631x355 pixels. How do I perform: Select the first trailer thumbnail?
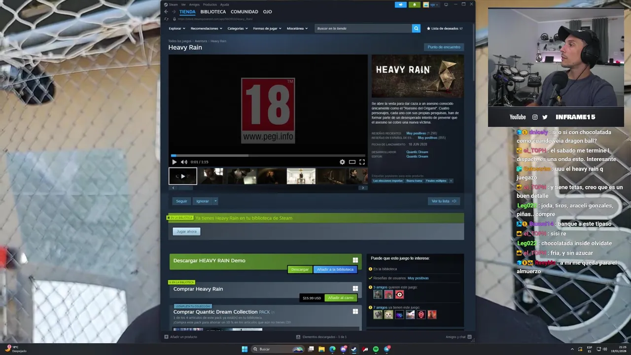pos(183,176)
